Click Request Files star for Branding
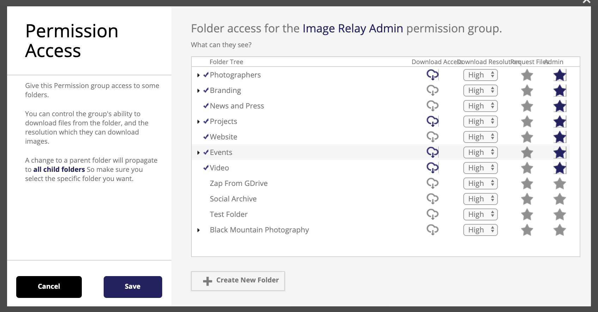 [x=527, y=91]
